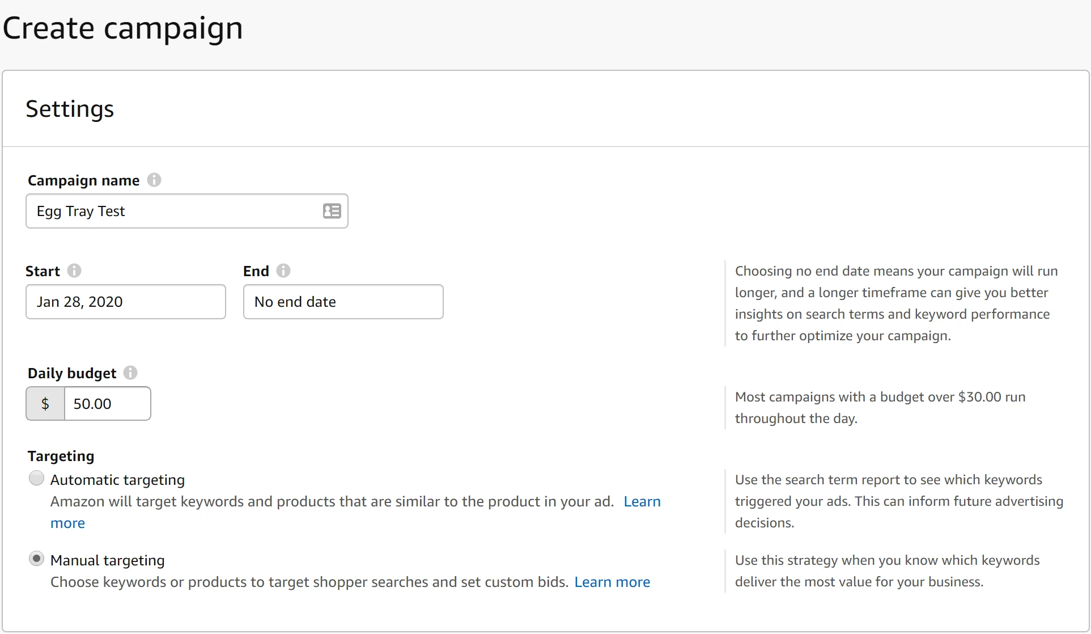Click the 'Manual targeting' label text

coord(108,560)
